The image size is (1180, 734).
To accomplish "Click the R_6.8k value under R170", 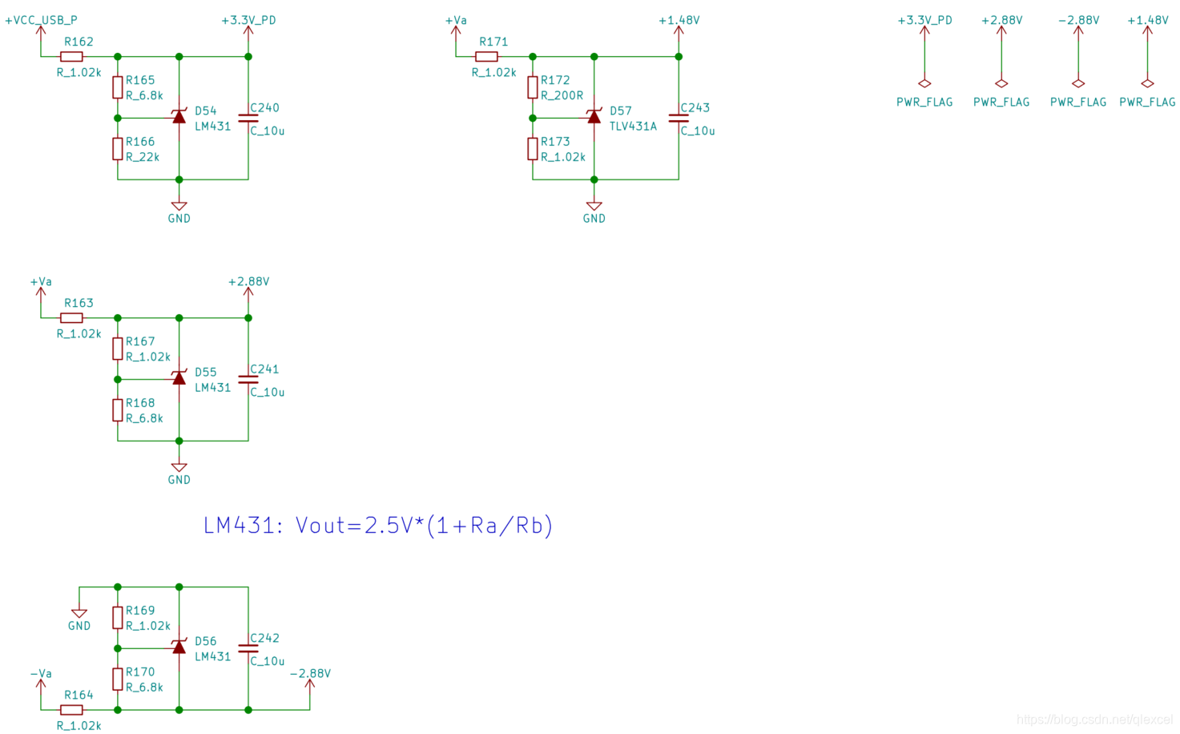I will tap(144, 688).
